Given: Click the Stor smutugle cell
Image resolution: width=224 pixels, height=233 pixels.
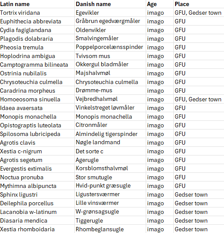Looking at the screenshot, I should 110,177.
